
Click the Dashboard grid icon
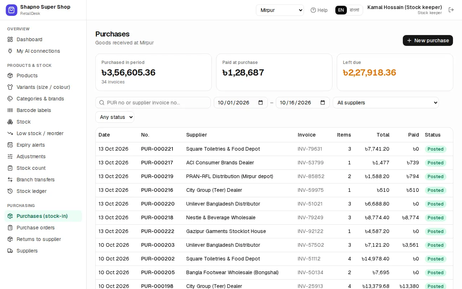tap(10, 39)
